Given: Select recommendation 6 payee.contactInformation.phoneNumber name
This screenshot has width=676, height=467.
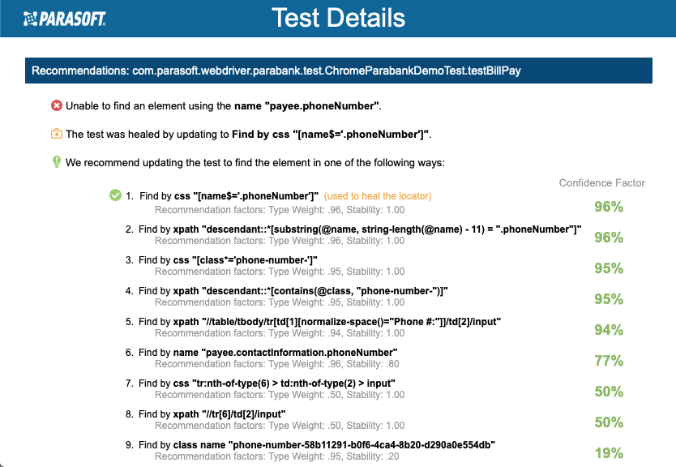Looking at the screenshot, I should pyautogui.click(x=267, y=353).
